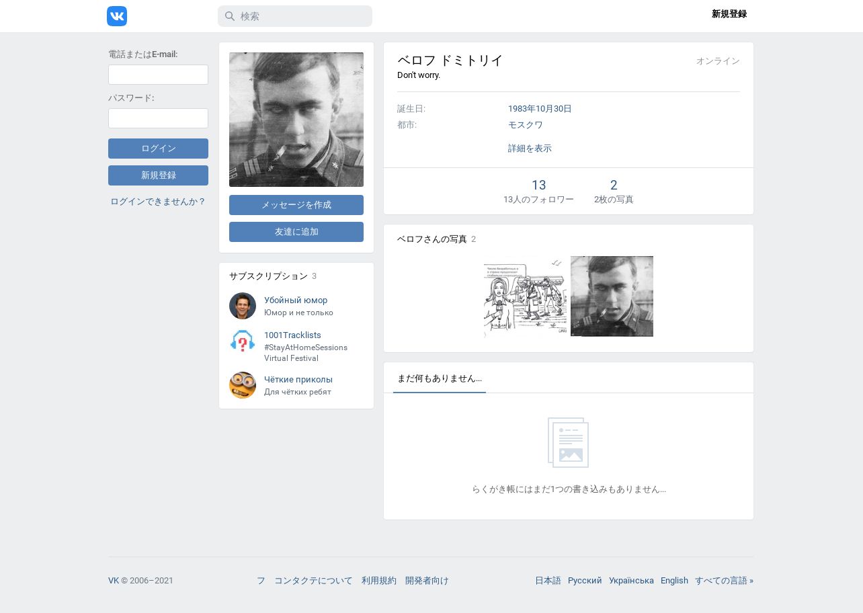Click the profile name ベロフ ドミトリイ

pos(450,60)
